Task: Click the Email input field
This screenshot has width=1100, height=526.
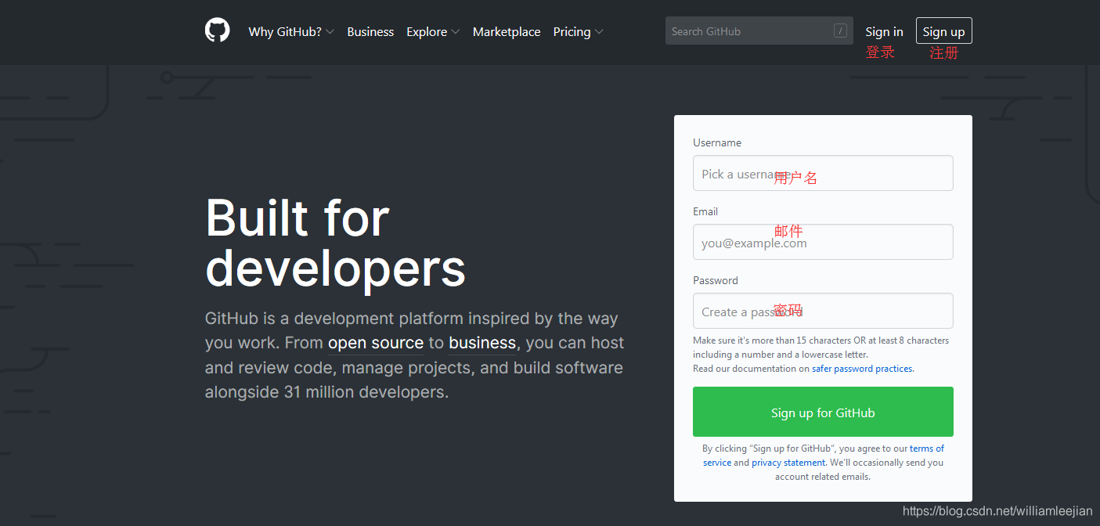Action: (823, 242)
